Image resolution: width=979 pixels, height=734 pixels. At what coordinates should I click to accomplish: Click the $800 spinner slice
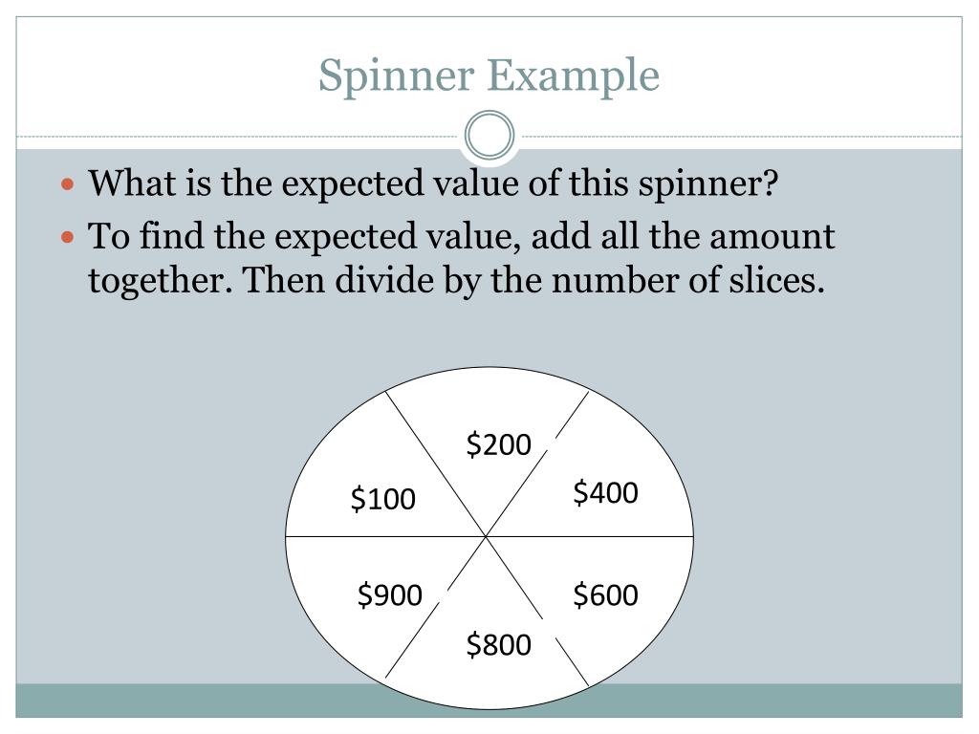pos(498,644)
